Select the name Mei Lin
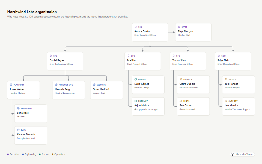 pyautogui.click(x=131, y=60)
